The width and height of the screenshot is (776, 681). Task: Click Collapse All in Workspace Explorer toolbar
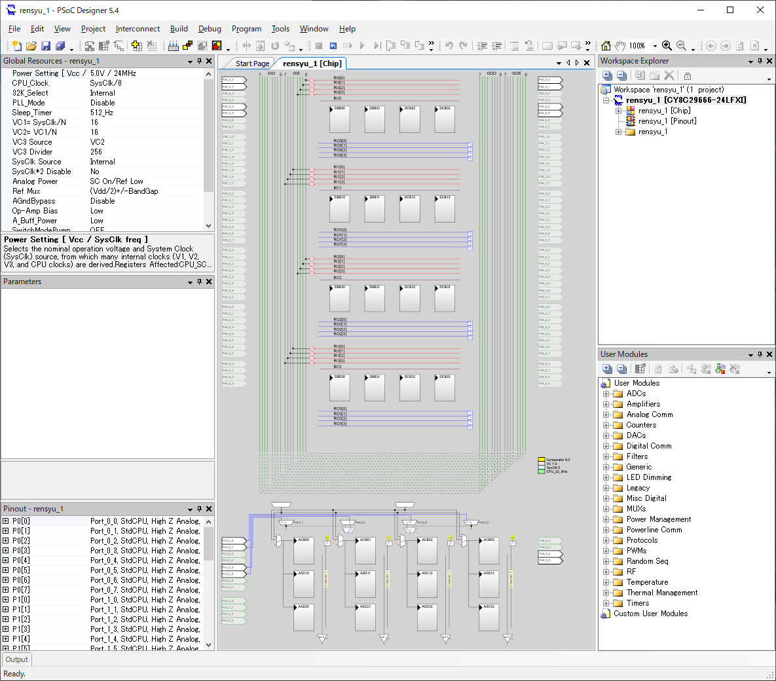click(622, 76)
